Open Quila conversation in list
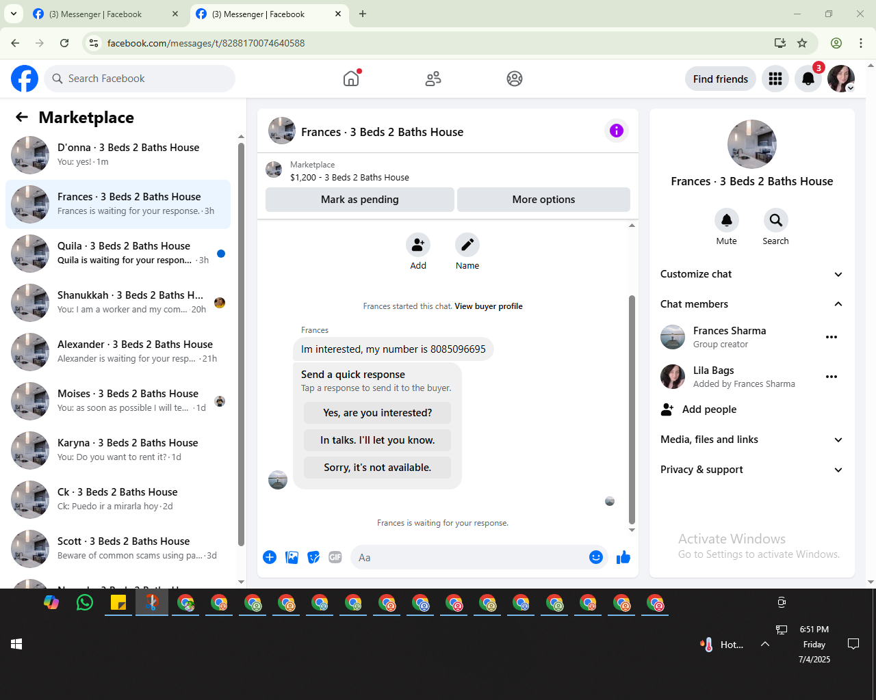The width and height of the screenshot is (876, 700). [118, 254]
